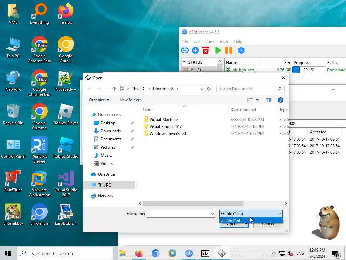This screenshot has width=346, height=260.
Task: Open qBittorrent's Edit menu
Action: coord(196,41)
